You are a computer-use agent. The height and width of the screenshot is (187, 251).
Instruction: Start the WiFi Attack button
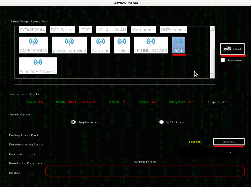tap(232, 49)
